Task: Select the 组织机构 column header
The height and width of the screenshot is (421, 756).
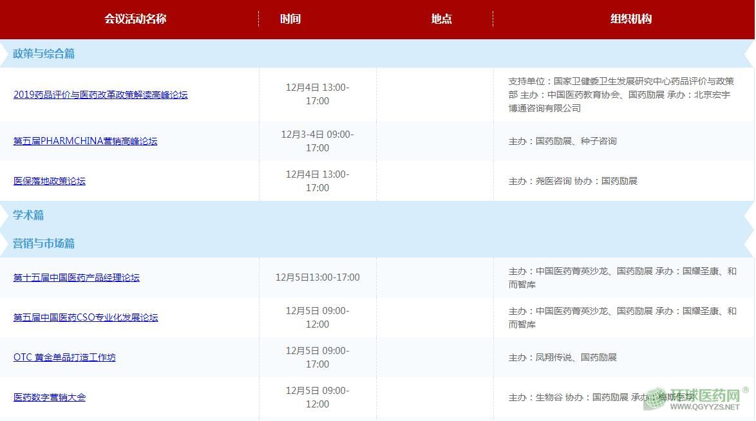Action: click(x=630, y=19)
